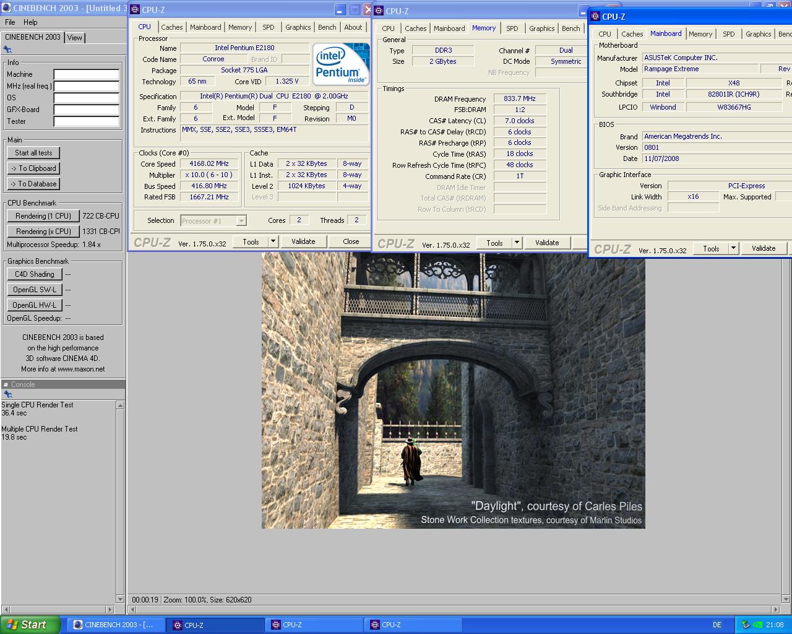
Task: Click the GFX-Board input field
Action: click(x=87, y=110)
